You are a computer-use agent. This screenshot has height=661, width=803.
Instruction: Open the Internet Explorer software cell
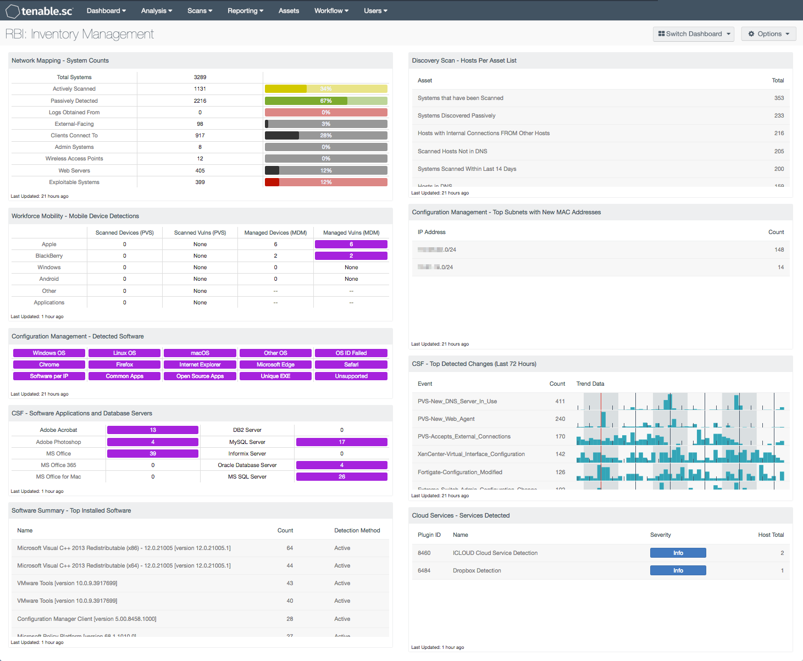tap(200, 364)
